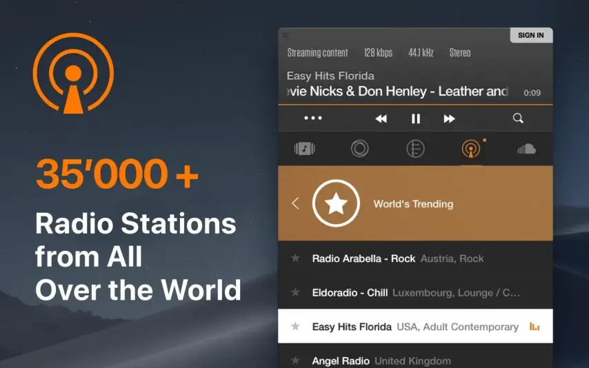Click the World's Trending star badge
This screenshot has width=589, height=368.
[x=336, y=203]
